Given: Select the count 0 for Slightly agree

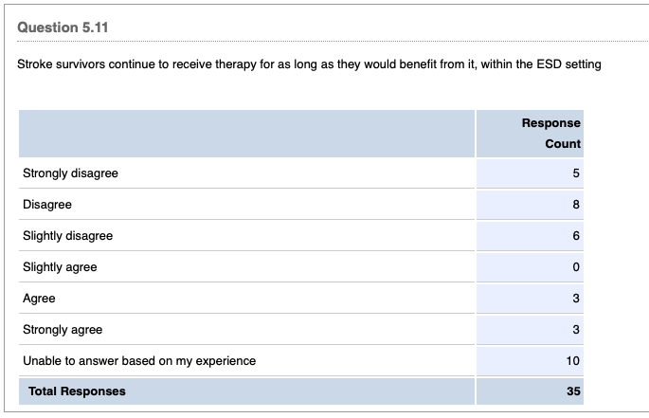Looking at the screenshot, I should [x=575, y=267].
